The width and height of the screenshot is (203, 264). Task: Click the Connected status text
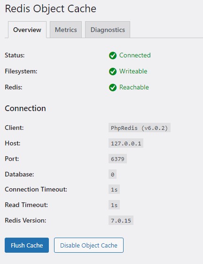coord(135,55)
